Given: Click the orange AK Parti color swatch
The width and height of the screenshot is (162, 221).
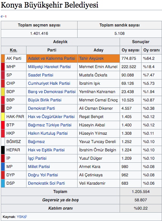Looking at the screenshot, I should [x=3, y=58].
